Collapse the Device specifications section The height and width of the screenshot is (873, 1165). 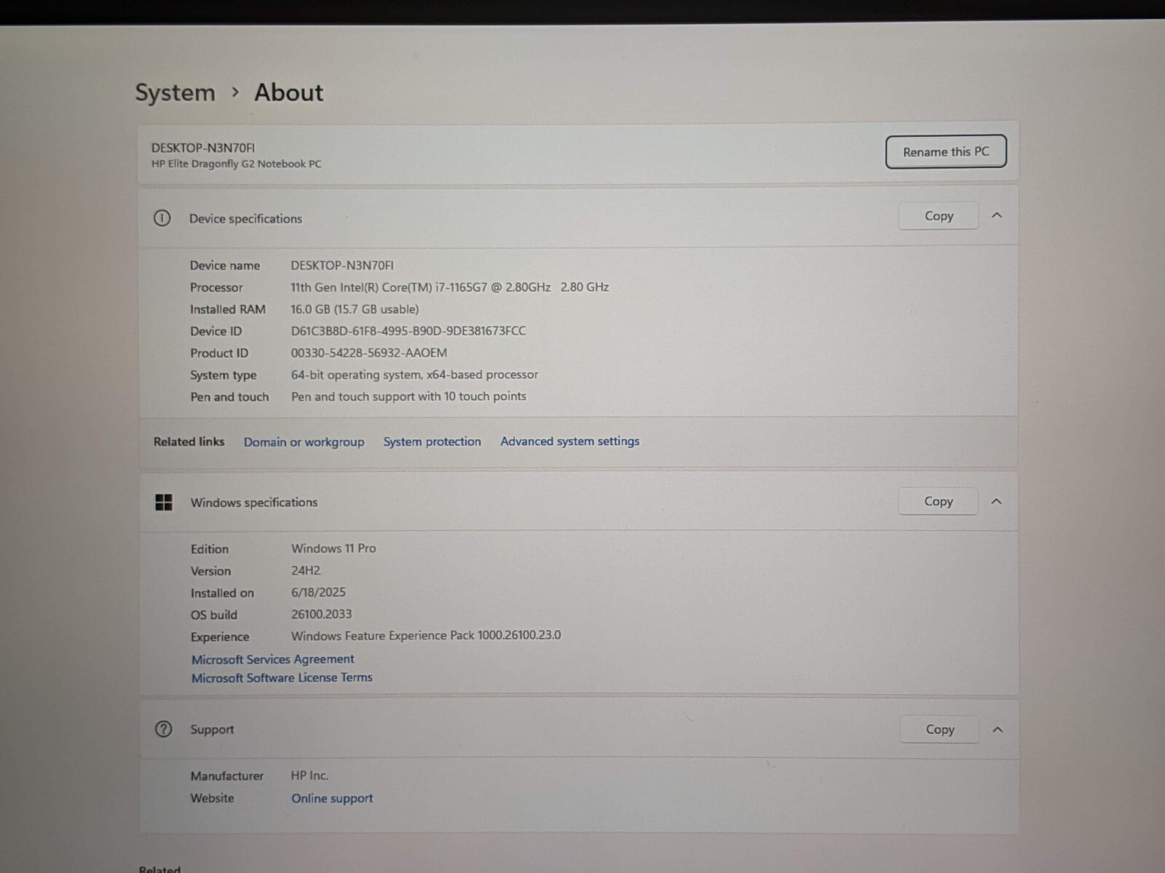click(x=997, y=215)
